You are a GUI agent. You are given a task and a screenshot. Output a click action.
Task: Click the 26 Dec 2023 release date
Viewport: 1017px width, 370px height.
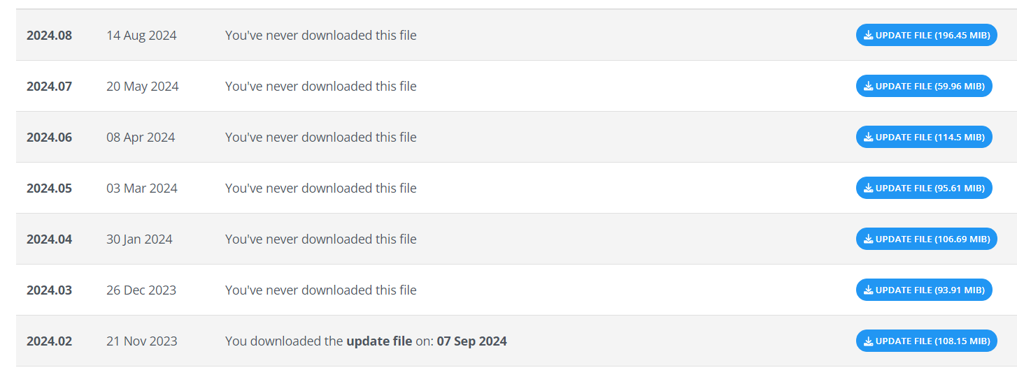click(x=141, y=290)
